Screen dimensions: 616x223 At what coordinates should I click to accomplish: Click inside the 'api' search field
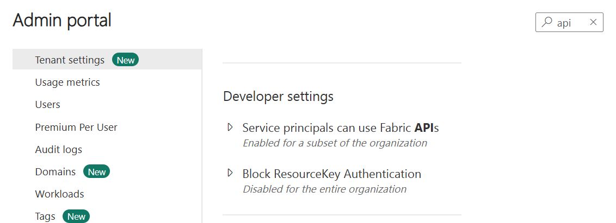tap(569, 22)
